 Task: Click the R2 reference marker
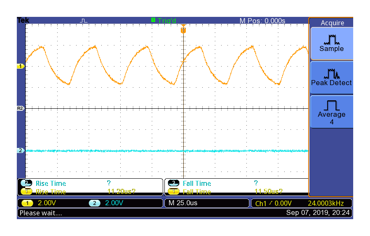click(x=20, y=108)
